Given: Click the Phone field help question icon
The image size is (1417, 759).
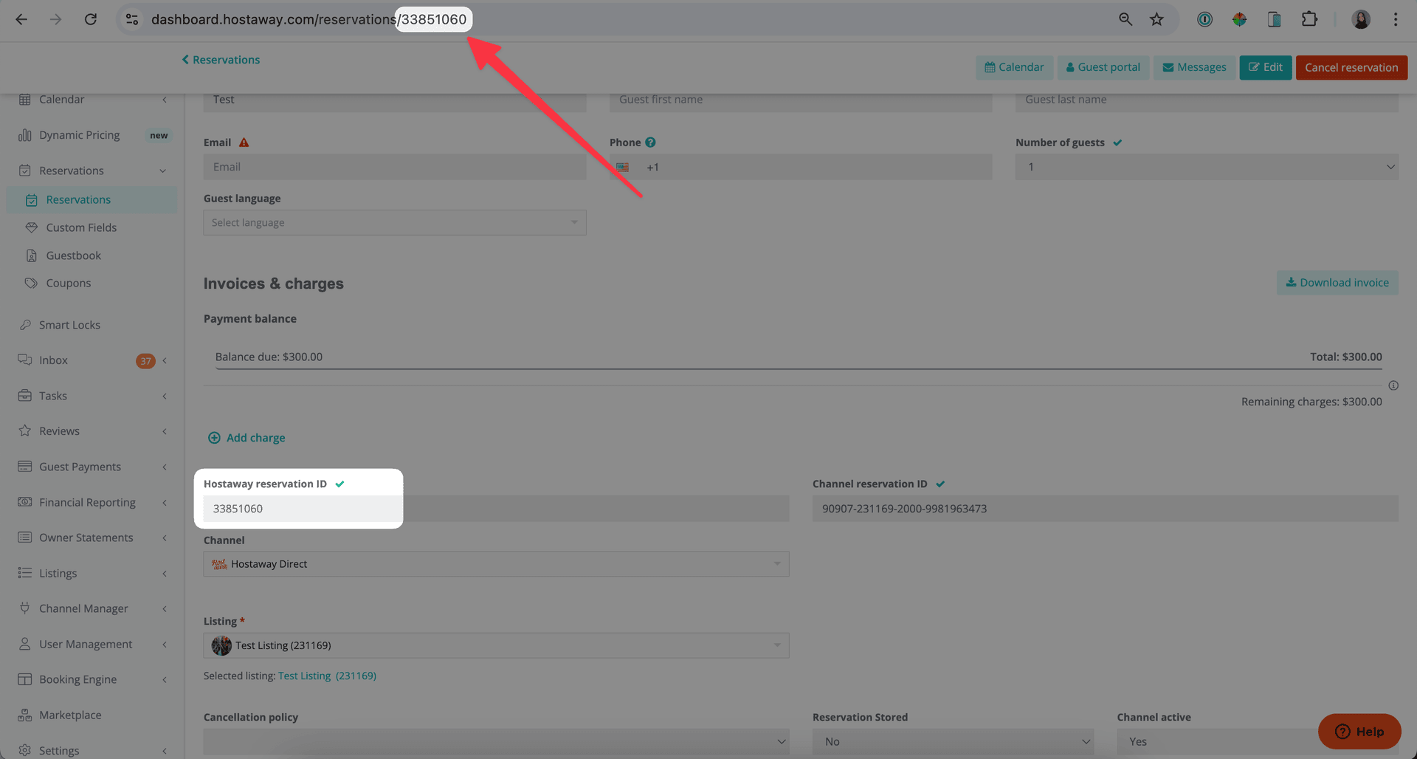Looking at the screenshot, I should tap(650, 142).
